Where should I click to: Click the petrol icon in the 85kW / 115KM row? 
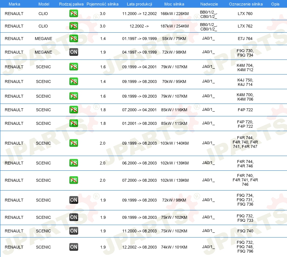tap(73, 123)
